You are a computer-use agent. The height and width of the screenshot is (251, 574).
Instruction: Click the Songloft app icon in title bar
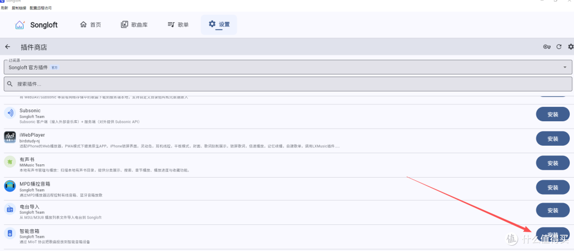click(2, 2)
